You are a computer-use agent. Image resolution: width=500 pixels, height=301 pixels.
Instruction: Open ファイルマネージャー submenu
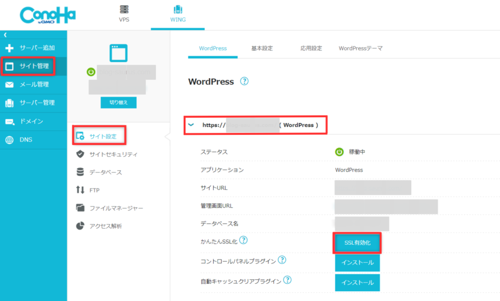pos(116,208)
